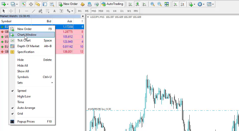The height and width of the screenshot is (131, 239).
Task: Pick the Fibonacci retracement tool
Action: pos(47,11)
